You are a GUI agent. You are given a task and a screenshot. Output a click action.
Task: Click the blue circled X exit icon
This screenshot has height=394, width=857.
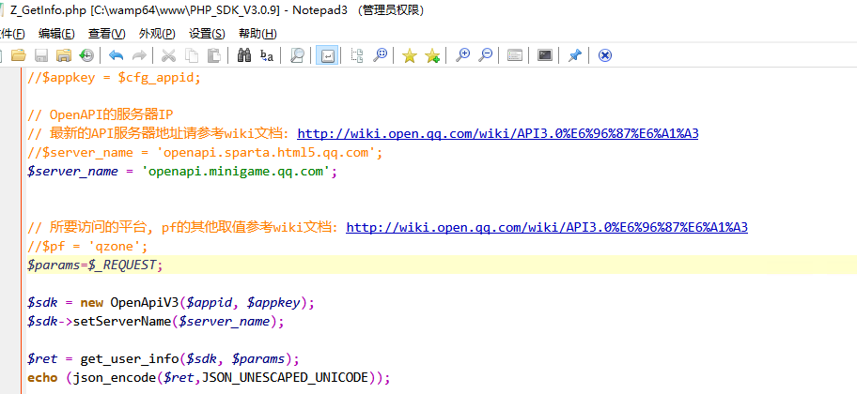coord(605,55)
